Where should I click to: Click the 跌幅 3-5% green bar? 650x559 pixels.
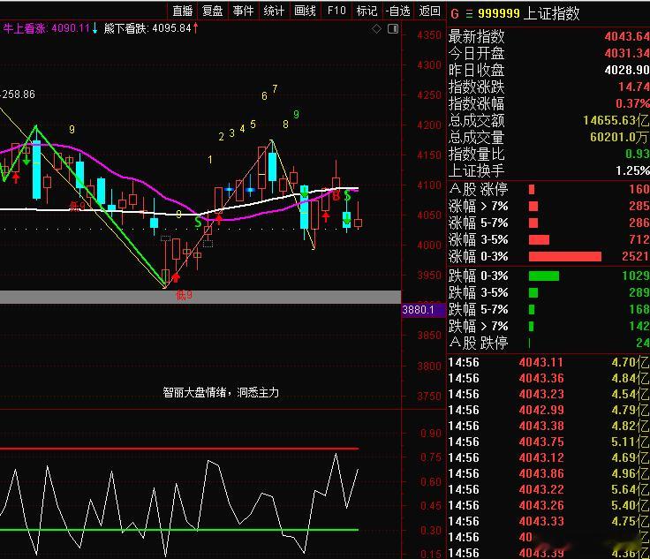533,292
